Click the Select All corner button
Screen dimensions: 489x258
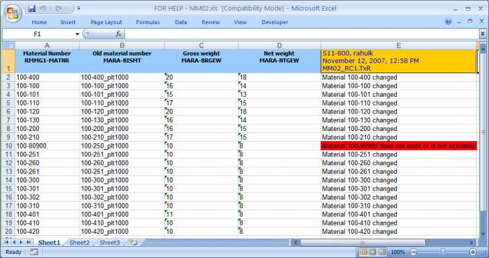click(9, 46)
